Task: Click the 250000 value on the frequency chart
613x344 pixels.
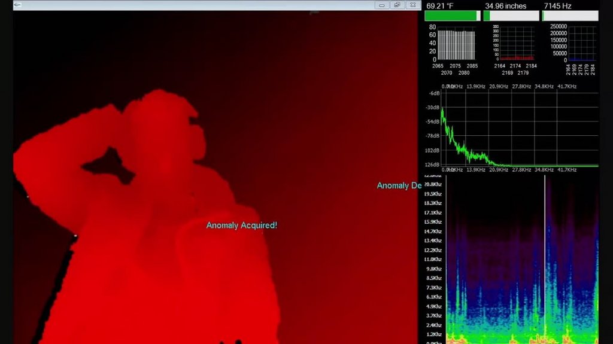Action: (x=559, y=26)
